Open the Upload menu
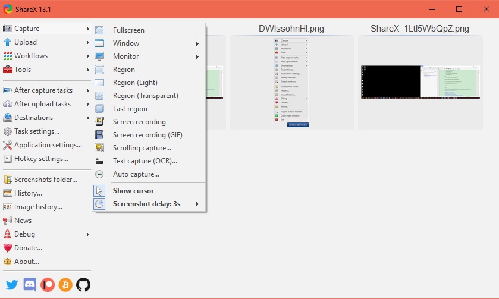The image size is (499, 299). (46, 42)
